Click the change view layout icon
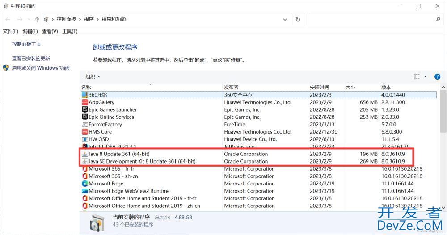Screen dimensions: 447x235 tap(417, 76)
